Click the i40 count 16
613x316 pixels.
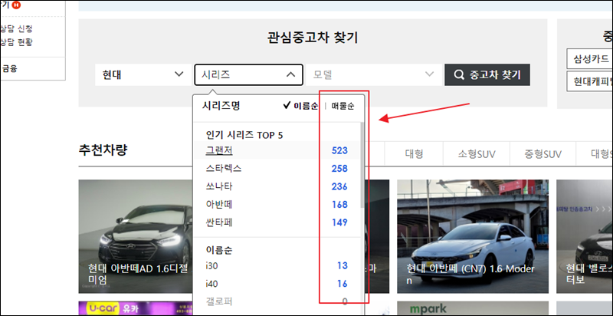[x=343, y=284]
